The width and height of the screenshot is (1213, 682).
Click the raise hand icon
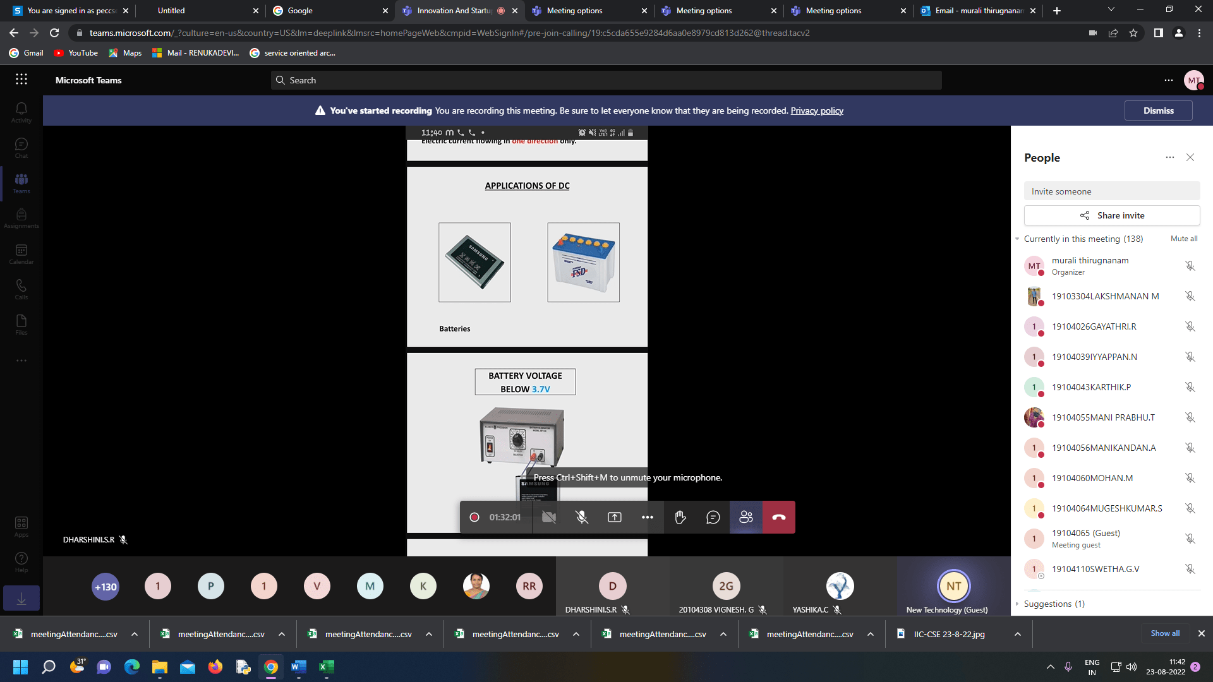click(680, 517)
